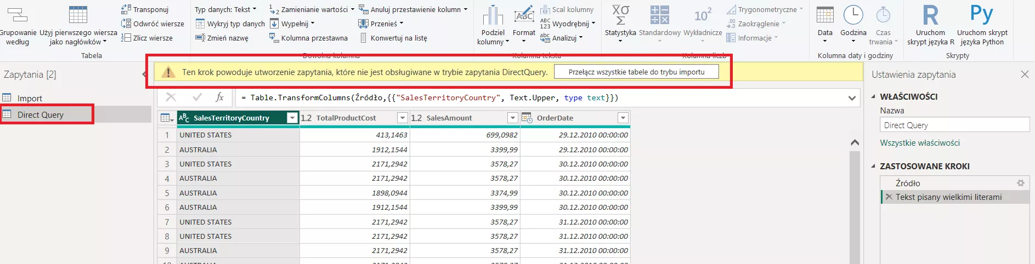Open the SalesTerritoryCountry column filter dropdown
Screen dimensions: 1035x264
coord(292,118)
